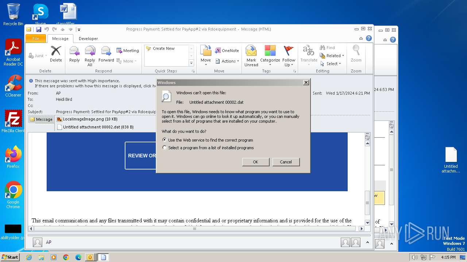Viewport: 467px width, 262px height.
Task: Click the AP contact photo in People Pane
Action: (x=38, y=242)
